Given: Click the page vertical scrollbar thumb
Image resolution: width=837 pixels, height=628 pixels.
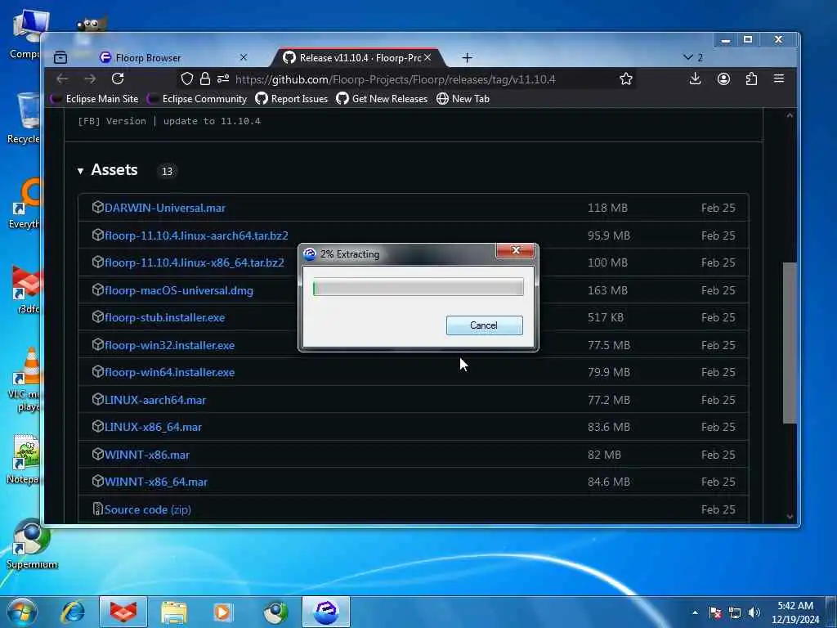Looking at the screenshot, I should point(790,343).
